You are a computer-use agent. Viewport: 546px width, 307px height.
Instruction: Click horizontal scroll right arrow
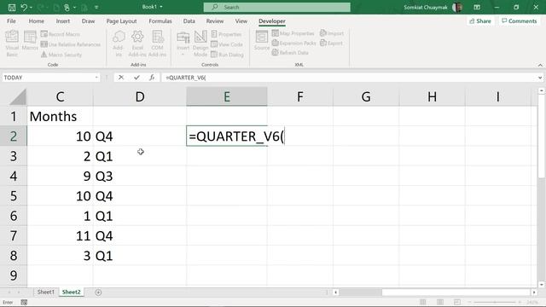click(x=534, y=293)
